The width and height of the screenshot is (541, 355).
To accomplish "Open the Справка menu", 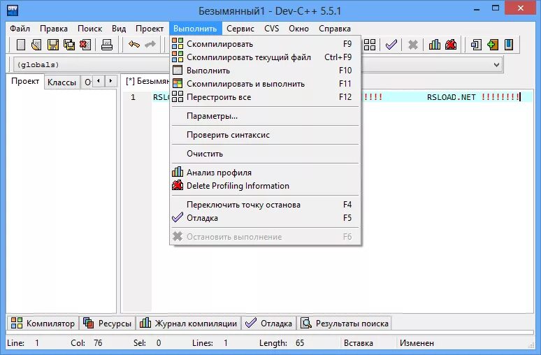I will click(x=335, y=29).
